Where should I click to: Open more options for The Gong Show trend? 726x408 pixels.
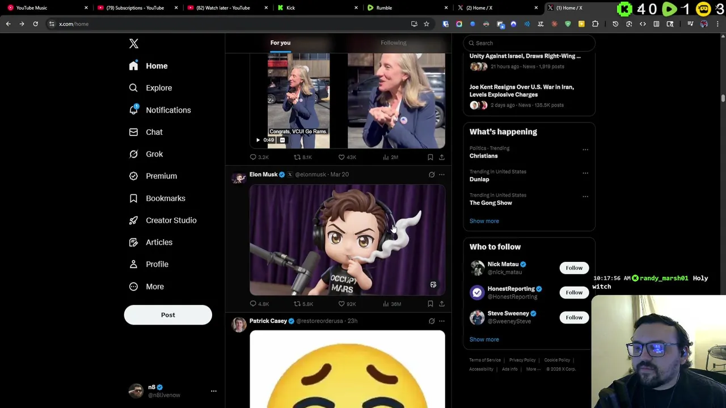(585, 197)
